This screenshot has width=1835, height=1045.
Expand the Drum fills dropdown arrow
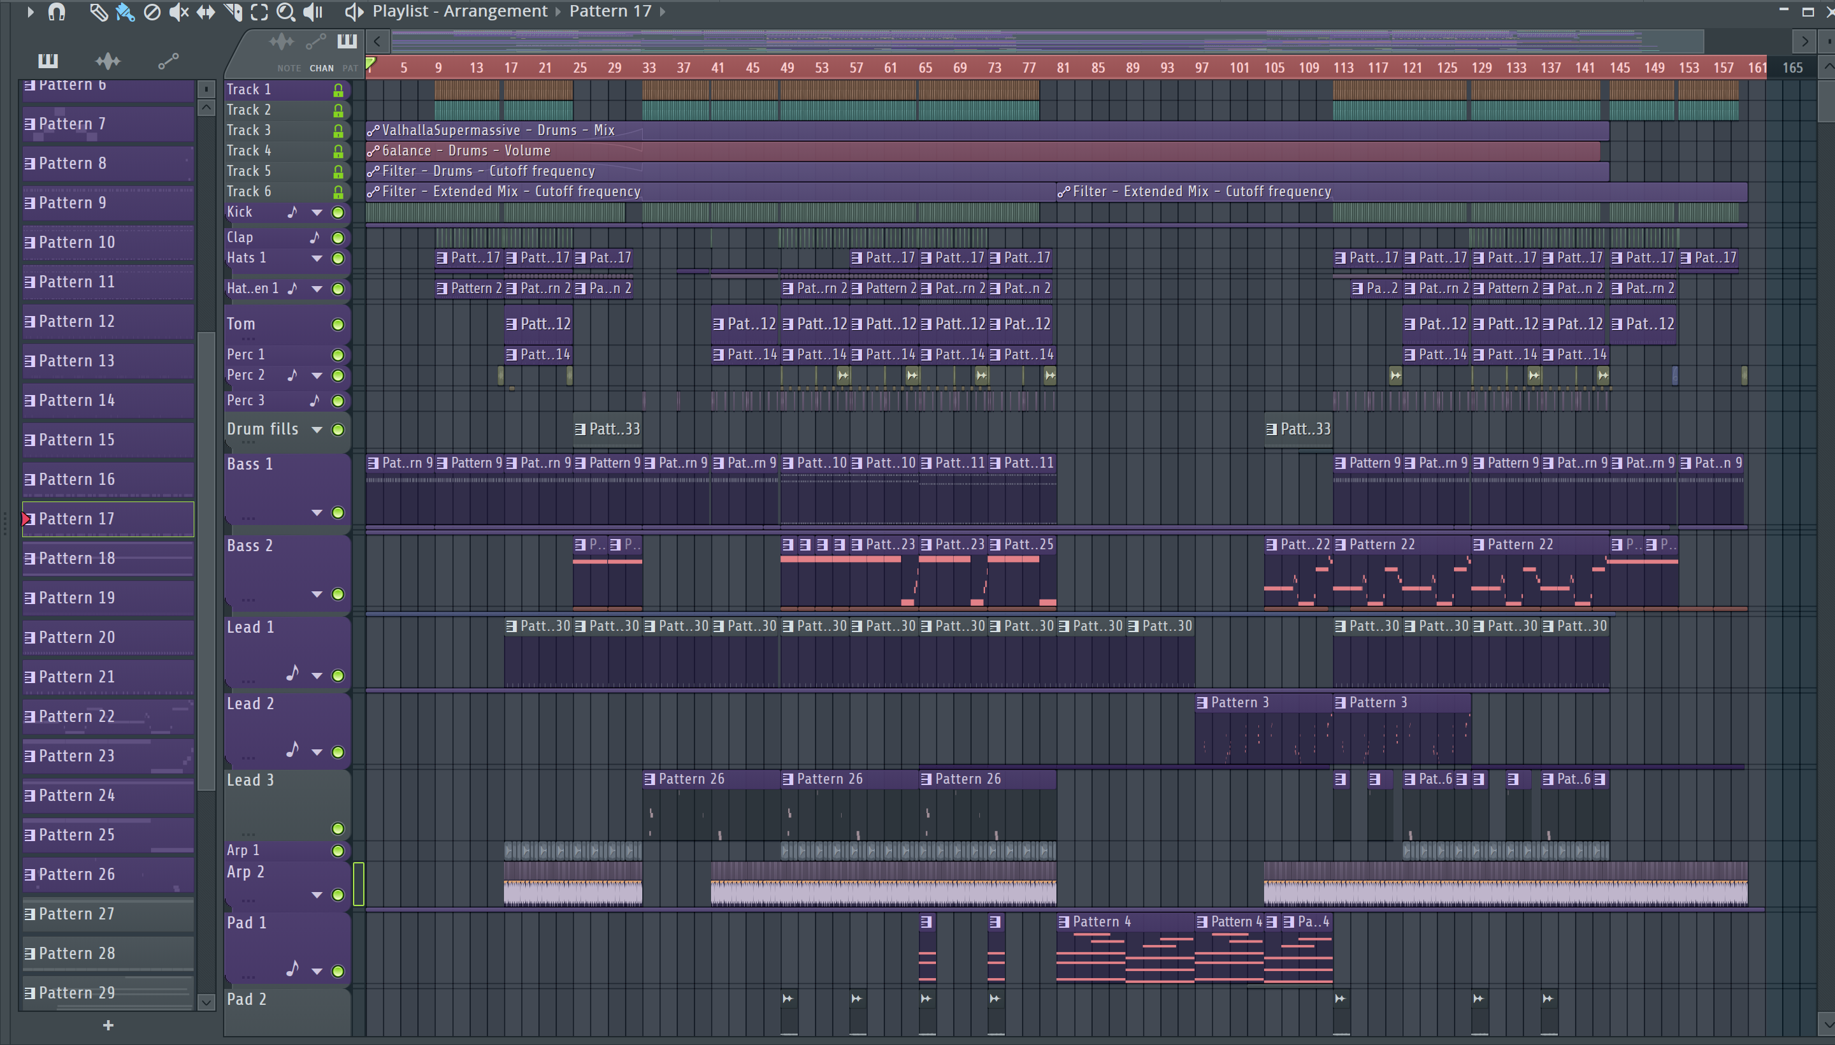click(317, 430)
